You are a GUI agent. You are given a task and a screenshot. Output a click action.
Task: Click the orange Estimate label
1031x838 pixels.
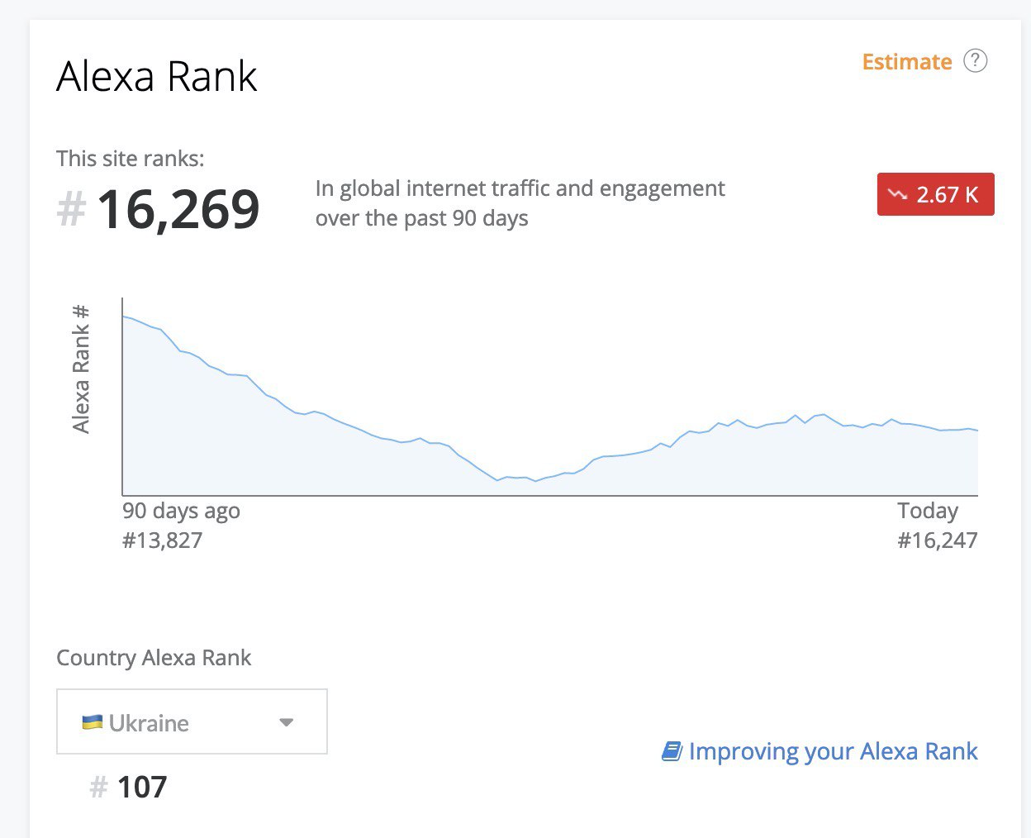tap(907, 62)
